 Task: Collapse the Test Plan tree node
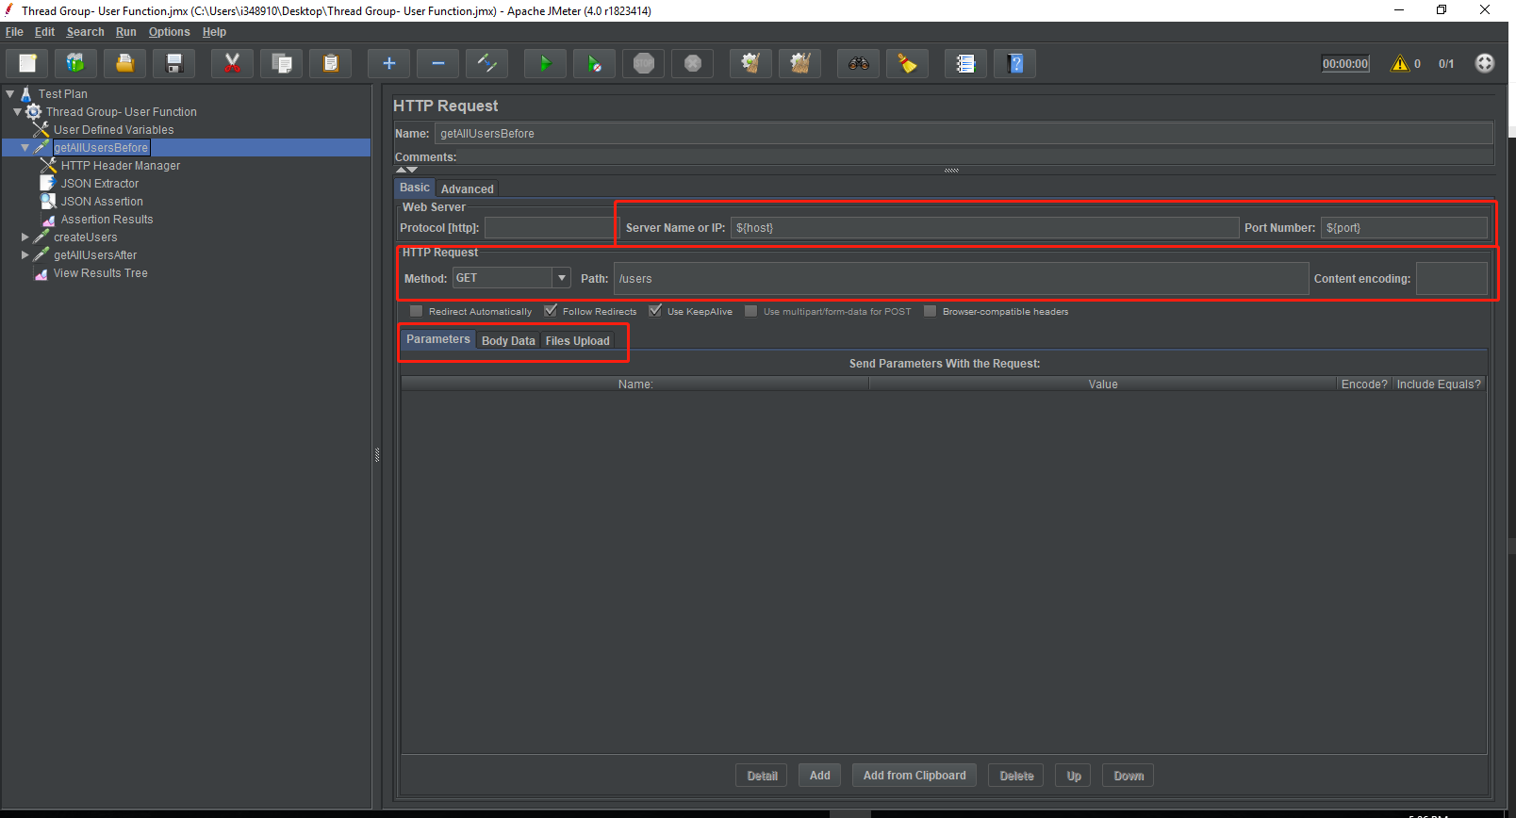pos(9,93)
